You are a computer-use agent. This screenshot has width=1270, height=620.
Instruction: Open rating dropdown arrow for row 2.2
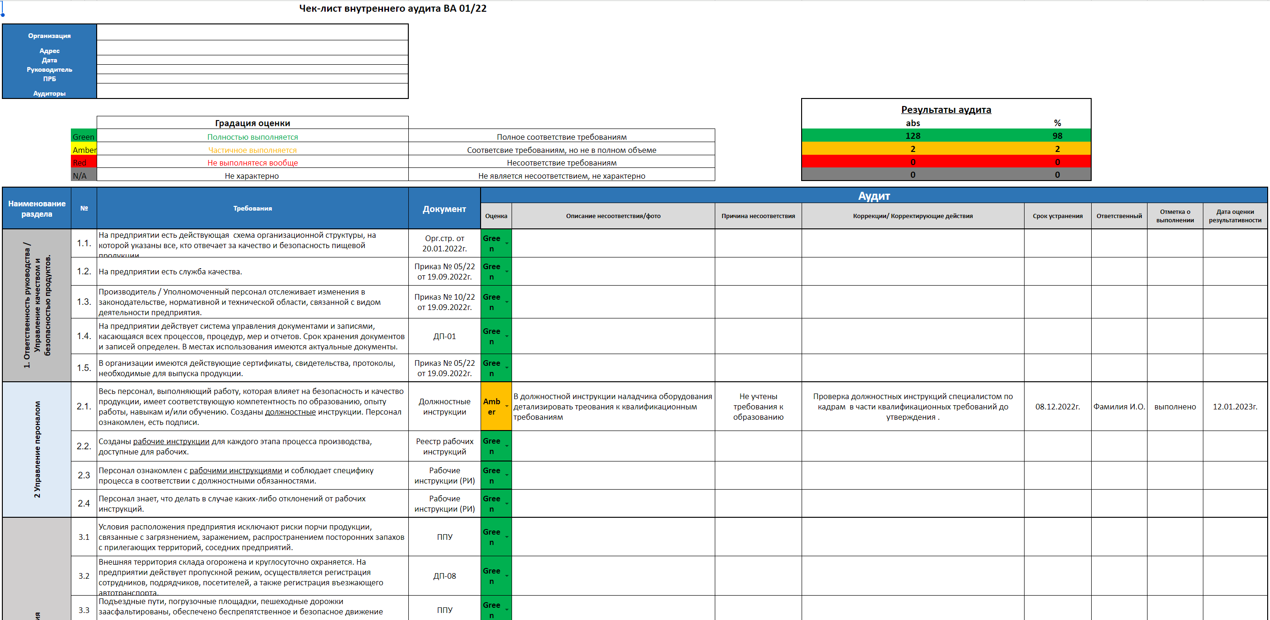pyautogui.click(x=506, y=446)
